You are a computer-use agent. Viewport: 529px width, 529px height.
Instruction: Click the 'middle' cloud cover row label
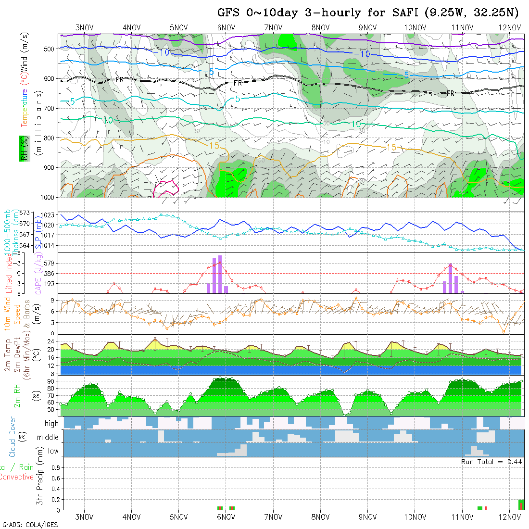(x=48, y=438)
